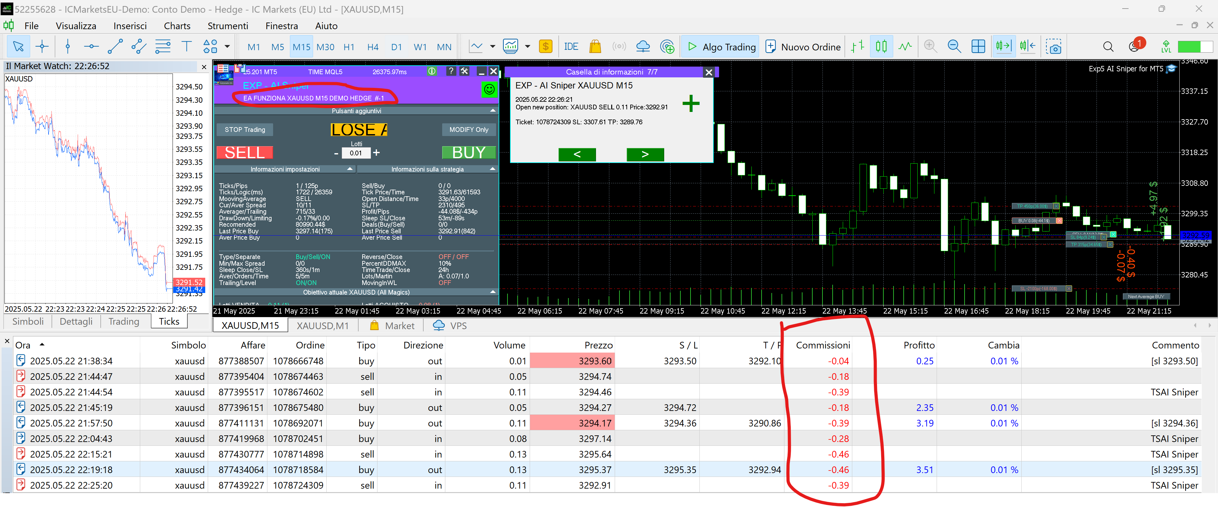Zoom out the chart
The width and height of the screenshot is (1218, 507).
(954, 47)
